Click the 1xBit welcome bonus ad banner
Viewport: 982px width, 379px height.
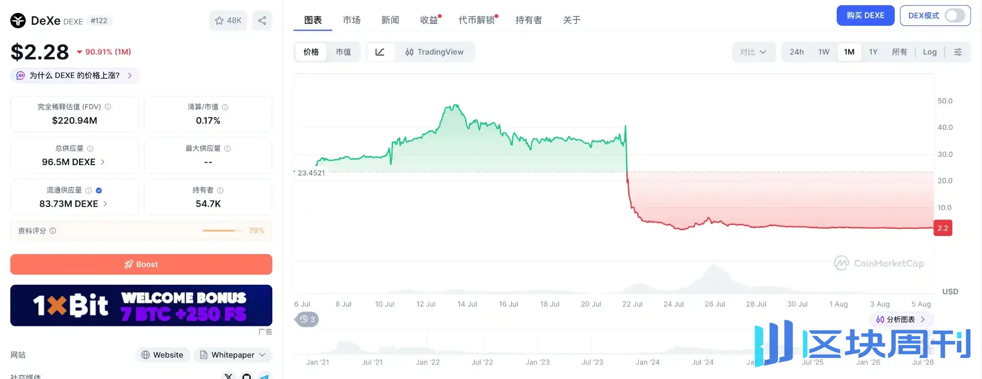(141, 305)
